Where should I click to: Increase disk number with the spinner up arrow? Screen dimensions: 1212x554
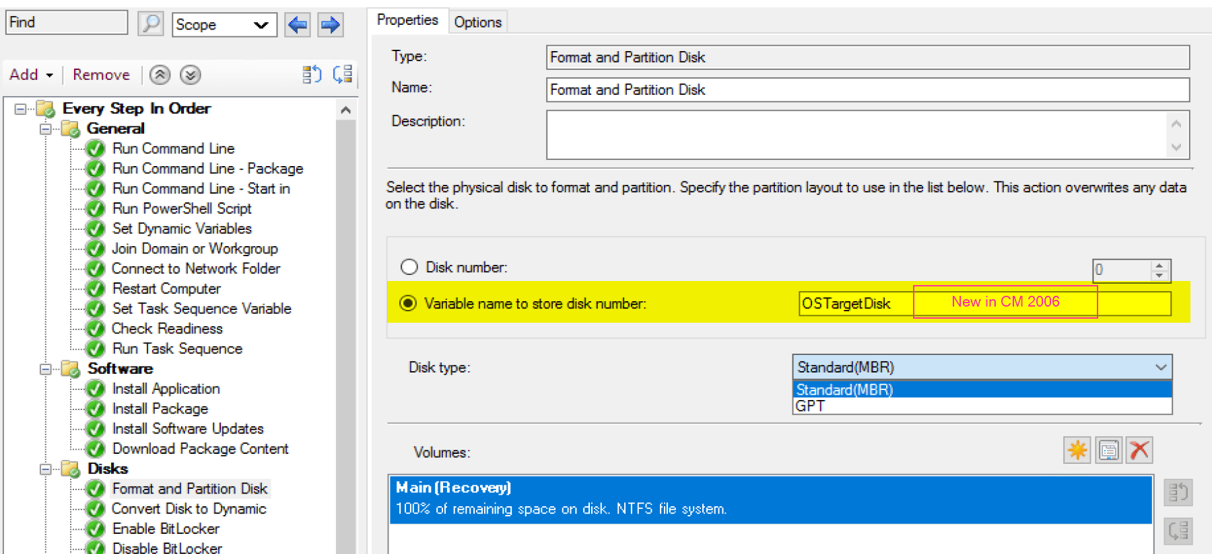1159,266
